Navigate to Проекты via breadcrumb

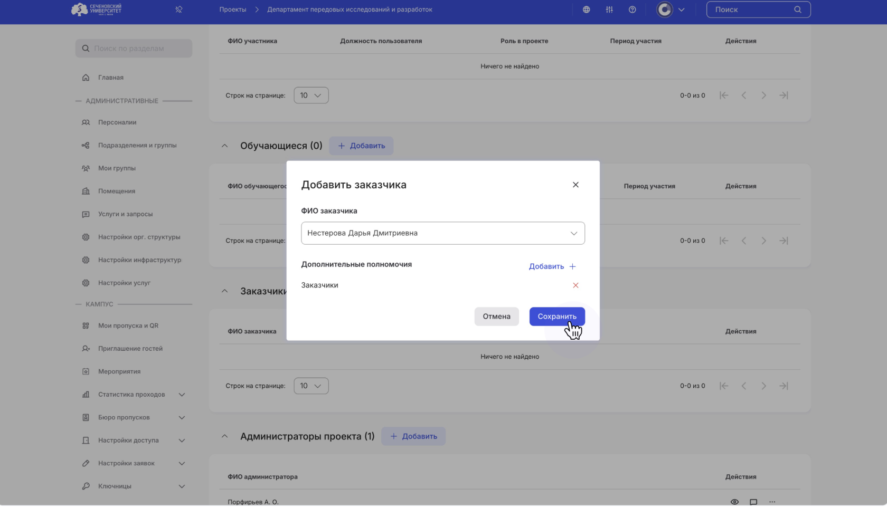tap(232, 9)
